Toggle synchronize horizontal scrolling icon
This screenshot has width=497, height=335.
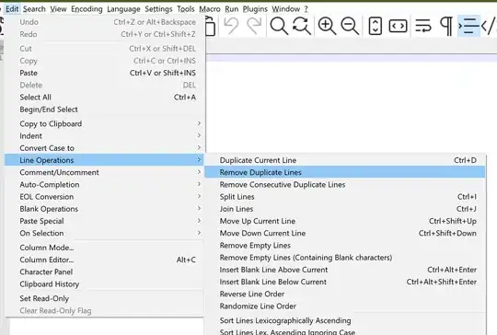[399, 26]
